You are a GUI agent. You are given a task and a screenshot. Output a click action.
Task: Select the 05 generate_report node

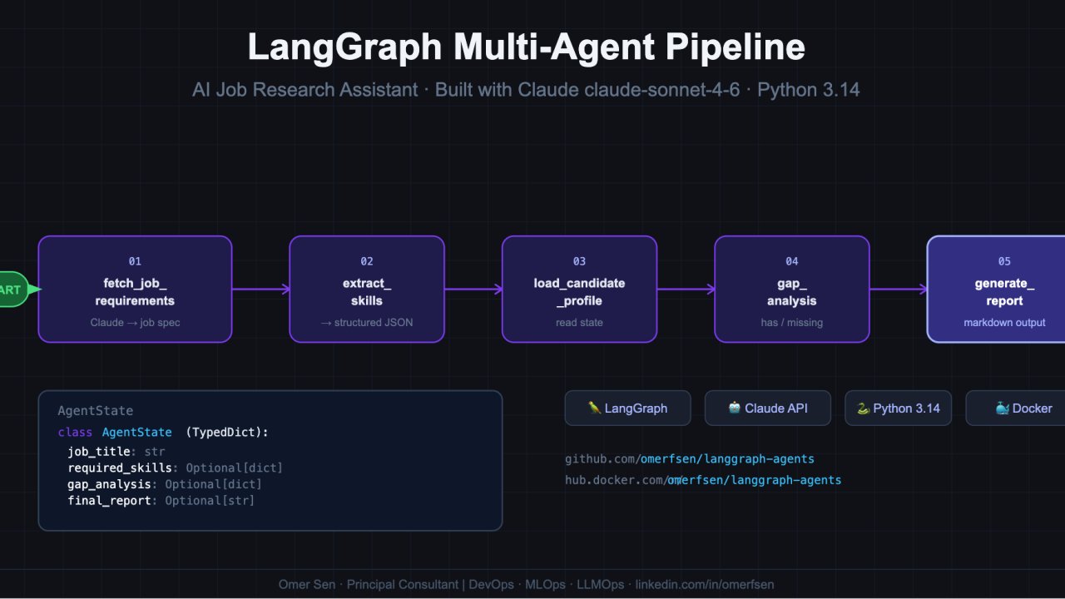[x=997, y=290]
